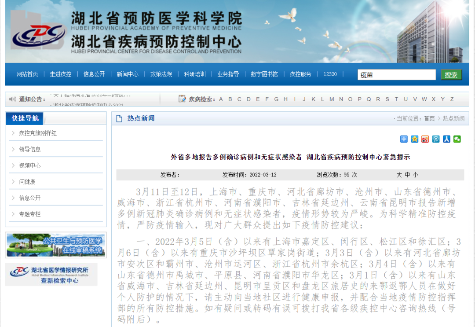Viewport: 475px width, 327px height.
Task: Click the article title 外省多地报告多例确诊病例
Action: (290, 157)
